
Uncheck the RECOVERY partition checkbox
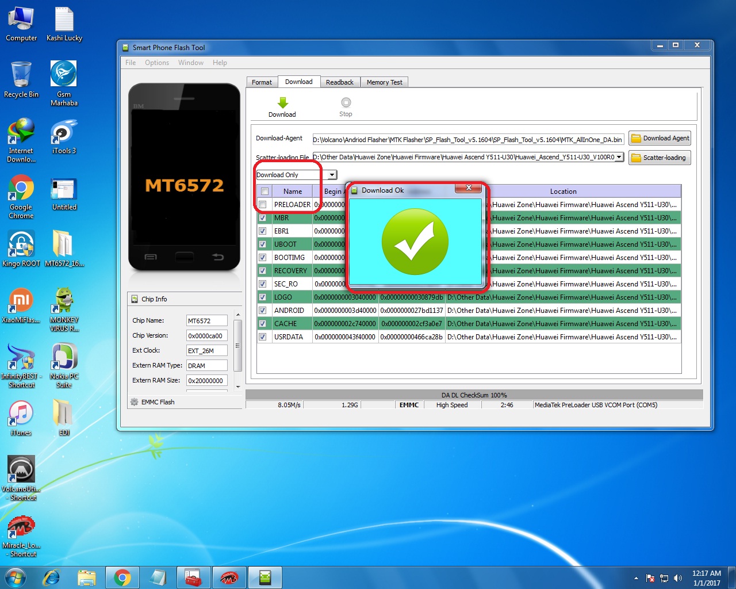click(x=263, y=271)
